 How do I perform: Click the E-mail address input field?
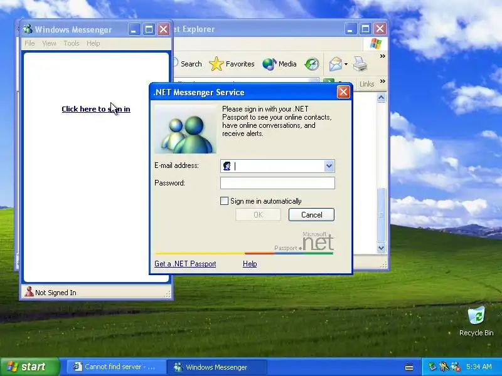pyautogui.click(x=277, y=166)
